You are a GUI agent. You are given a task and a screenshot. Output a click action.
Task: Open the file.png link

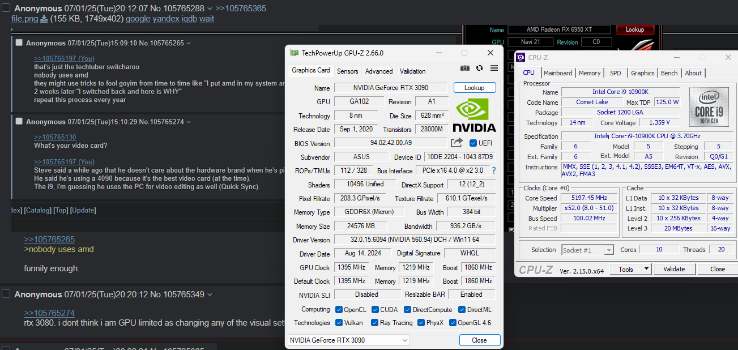click(25, 19)
